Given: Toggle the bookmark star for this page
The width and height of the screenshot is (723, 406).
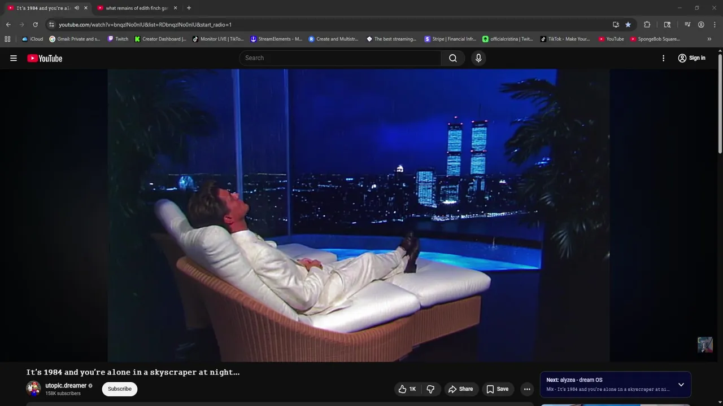Looking at the screenshot, I should pos(628,25).
